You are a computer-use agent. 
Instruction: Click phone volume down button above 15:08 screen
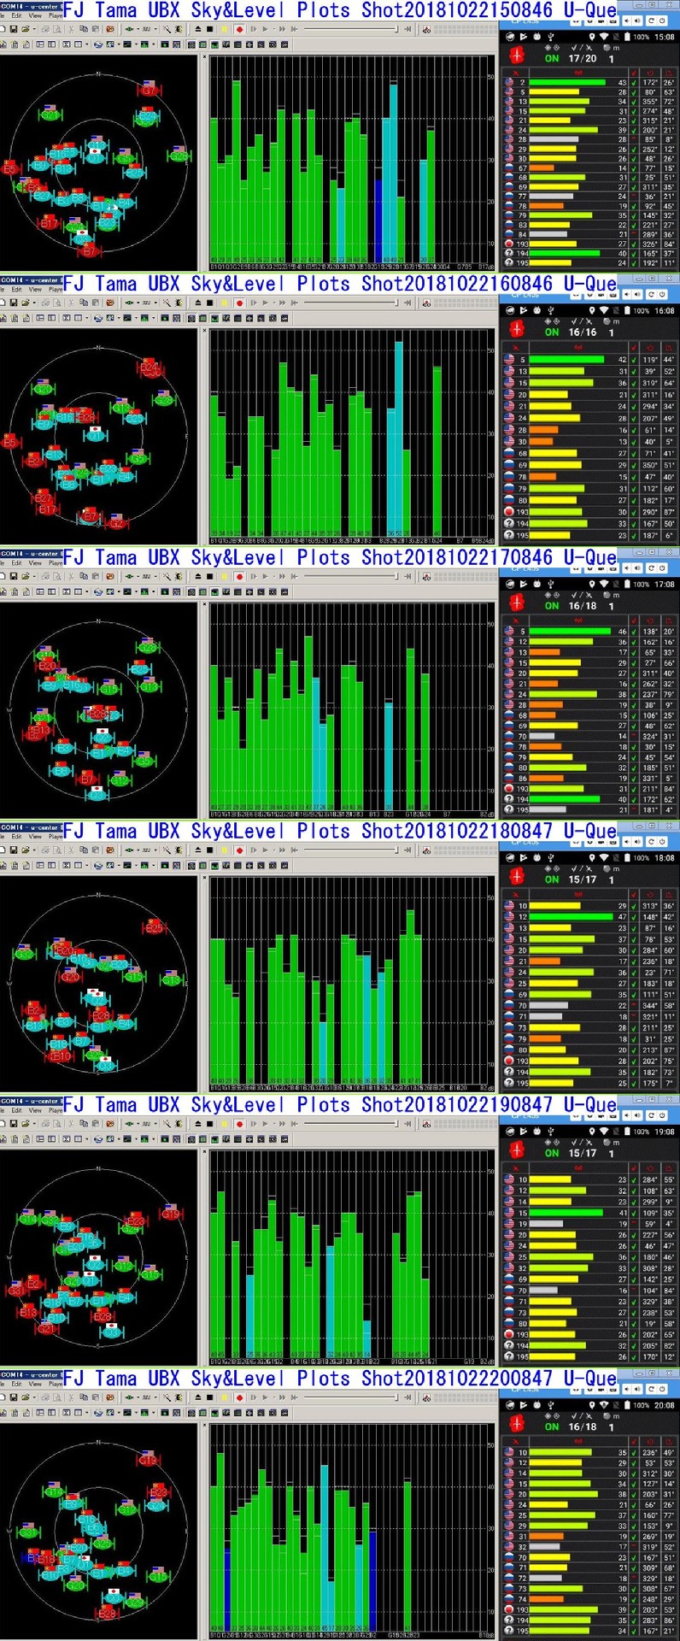tap(627, 21)
